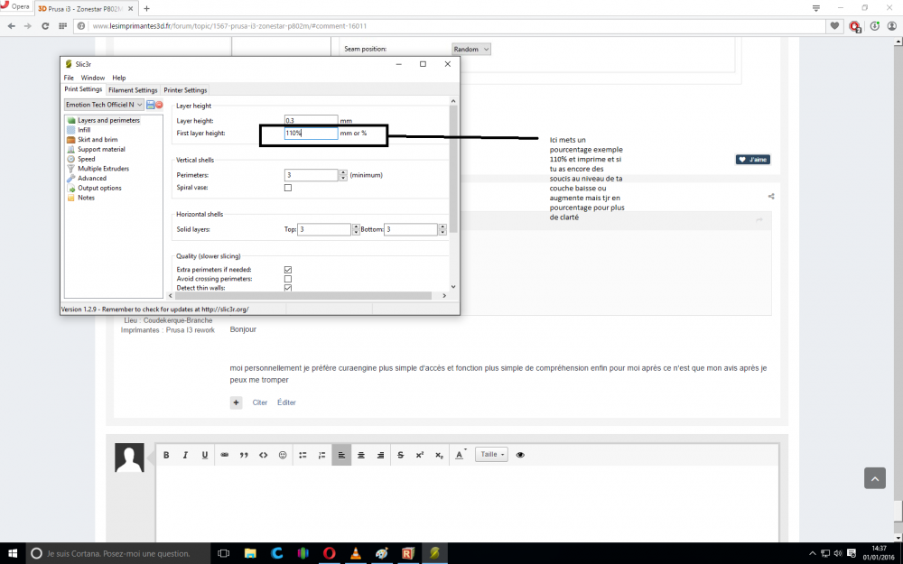
Task: Underline text in the reply editor
Action: pyautogui.click(x=204, y=455)
